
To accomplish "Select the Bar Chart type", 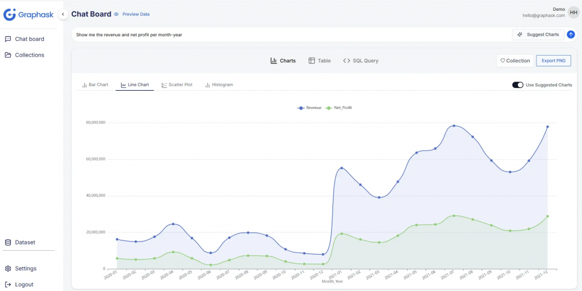I will 95,85.
